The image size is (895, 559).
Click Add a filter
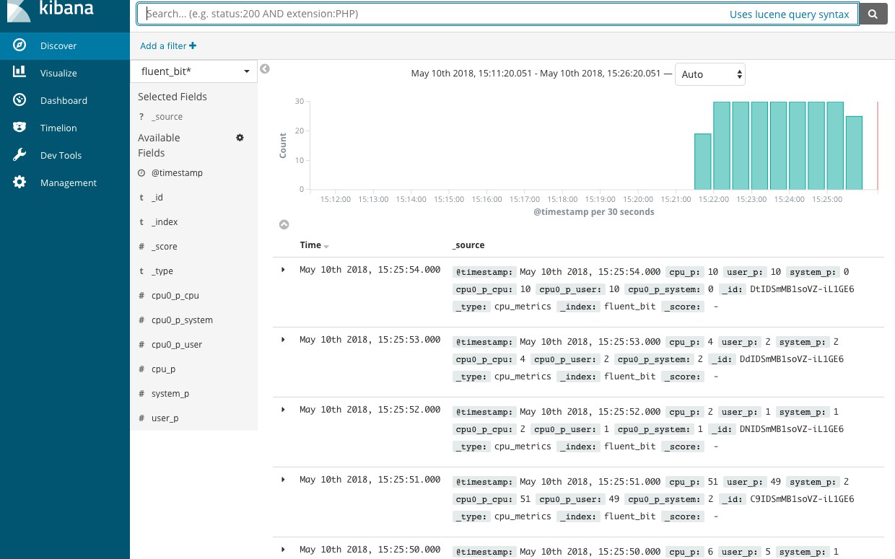pyautogui.click(x=168, y=46)
